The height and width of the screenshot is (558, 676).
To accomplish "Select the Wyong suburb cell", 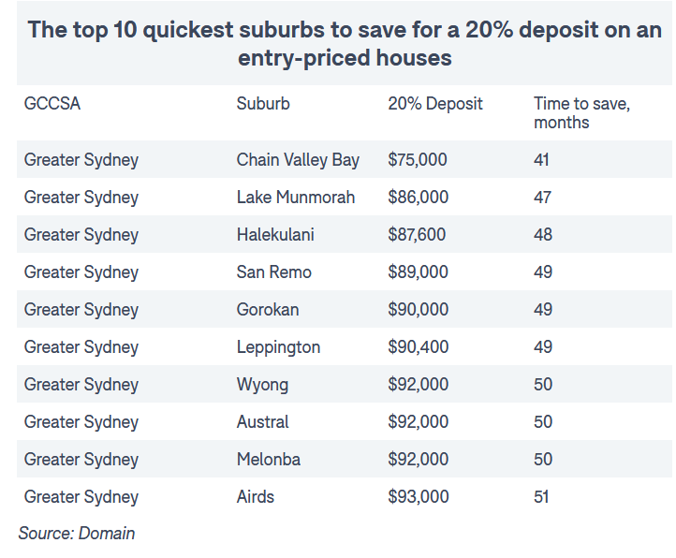I will [262, 385].
